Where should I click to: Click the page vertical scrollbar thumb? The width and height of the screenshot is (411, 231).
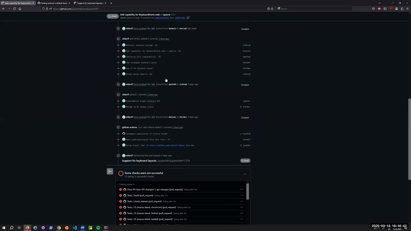409,139
